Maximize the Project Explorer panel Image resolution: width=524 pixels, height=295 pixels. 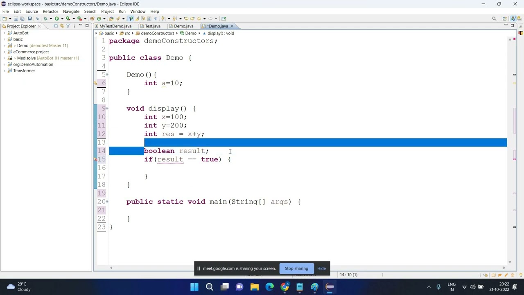[x=87, y=25]
